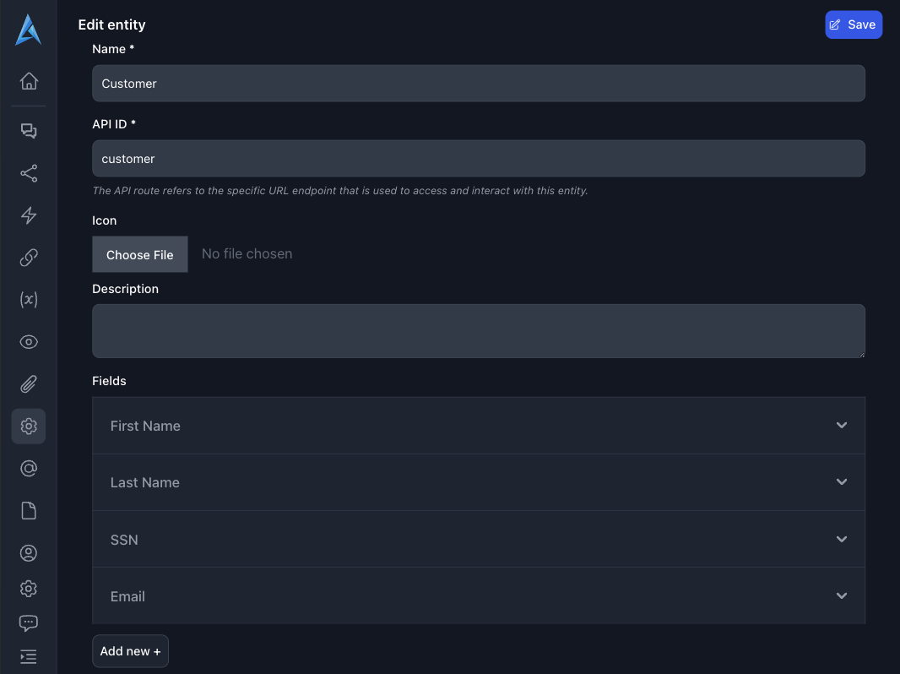
Task: Click the eye icon in sidebar
Action: (29, 342)
